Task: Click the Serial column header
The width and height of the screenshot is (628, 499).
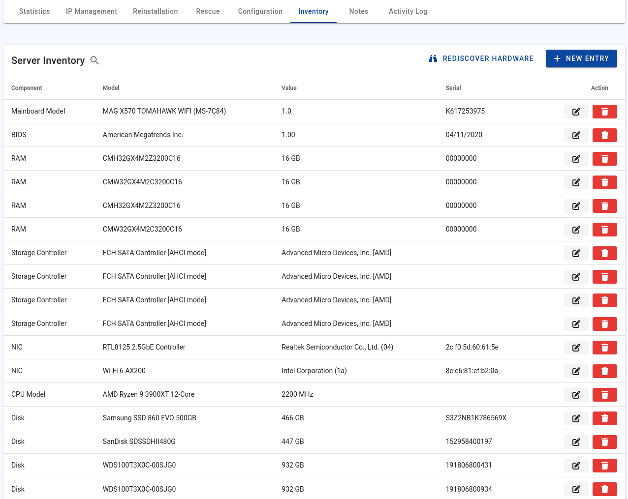Action: (x=453, y=88)
